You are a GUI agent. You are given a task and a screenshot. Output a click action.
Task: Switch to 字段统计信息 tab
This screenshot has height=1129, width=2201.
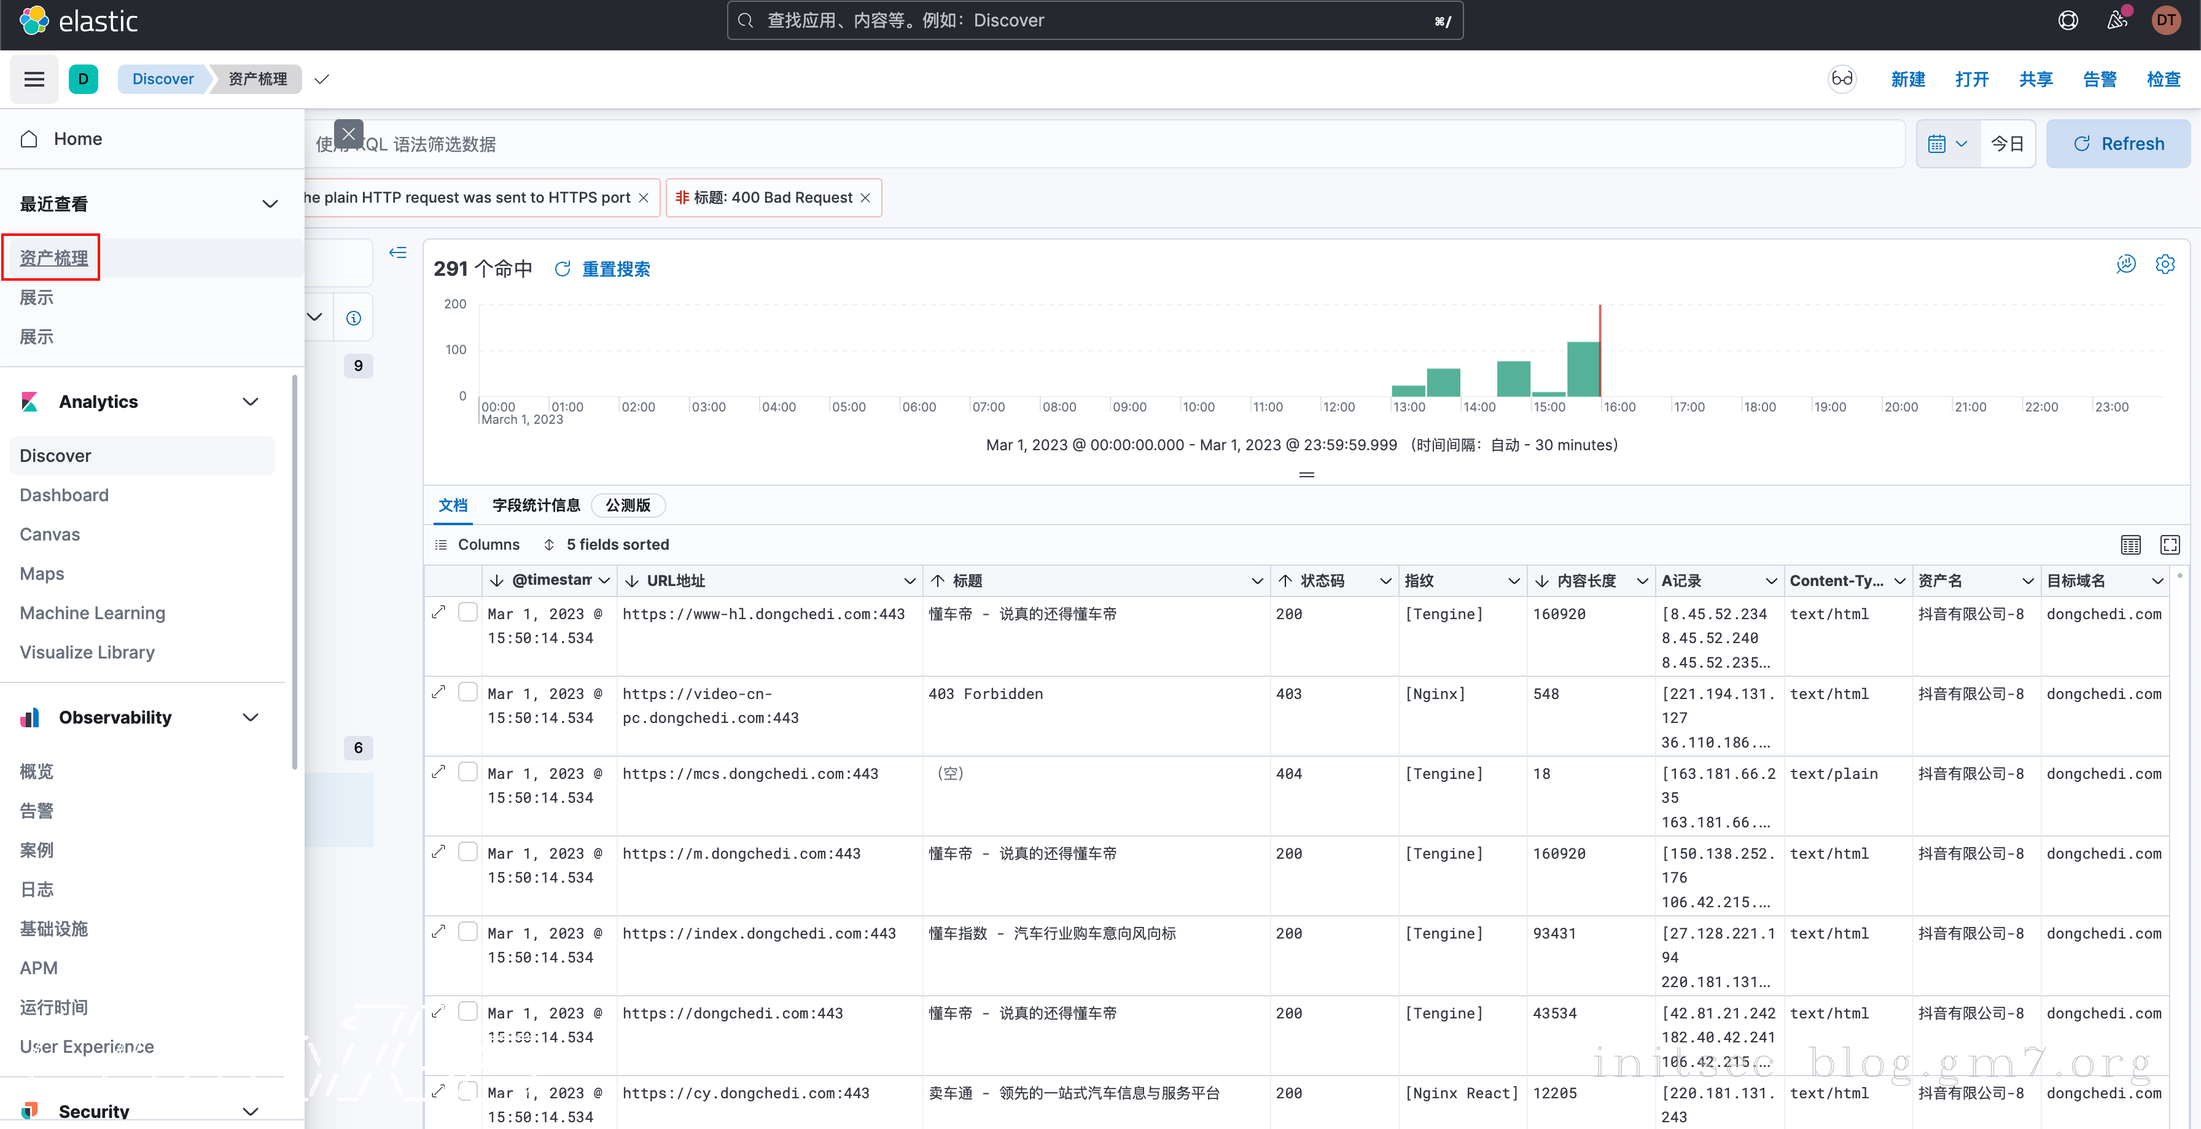coord(536,505)
